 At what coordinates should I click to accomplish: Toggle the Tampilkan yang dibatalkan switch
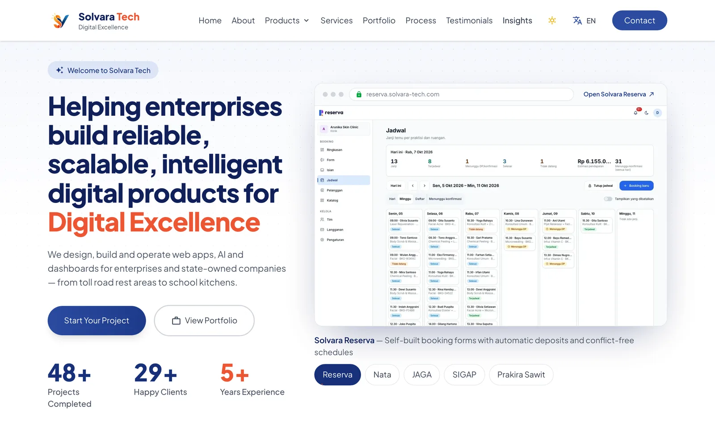click(608, 199)
